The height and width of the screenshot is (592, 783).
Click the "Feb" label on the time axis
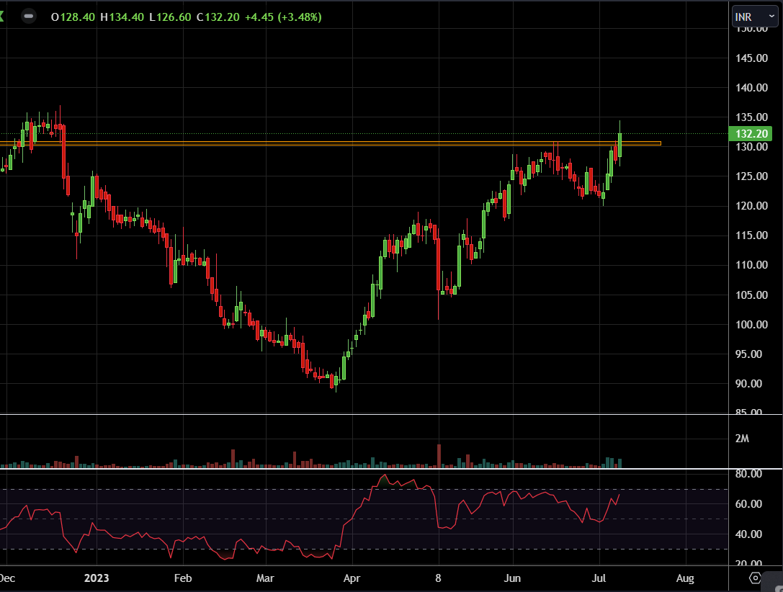pos(183,578)
